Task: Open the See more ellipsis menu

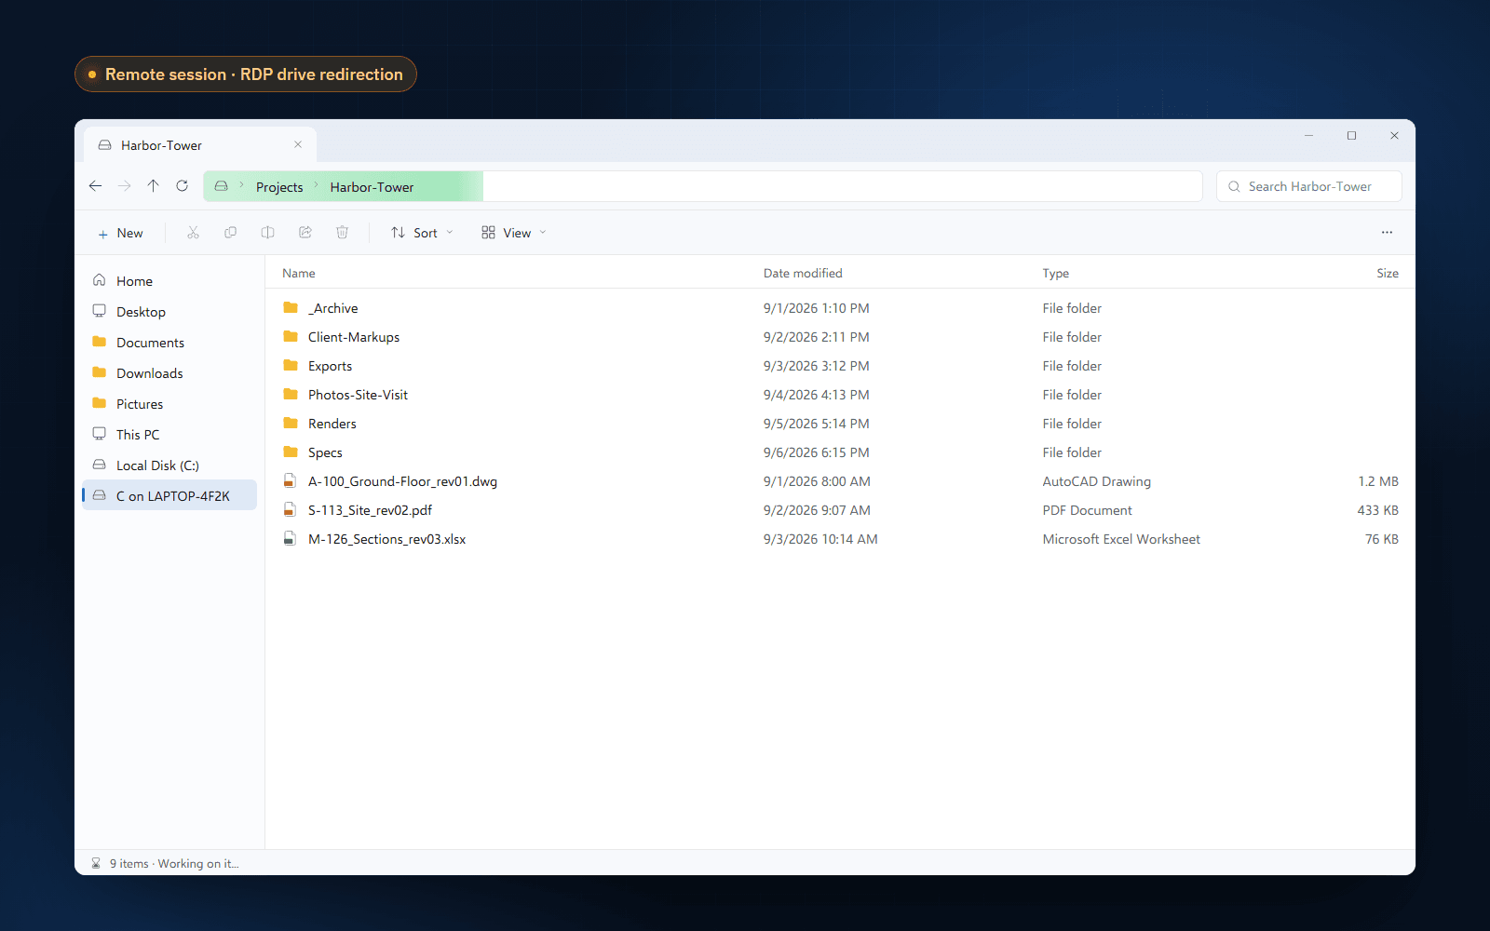Action: point(1387,233)
